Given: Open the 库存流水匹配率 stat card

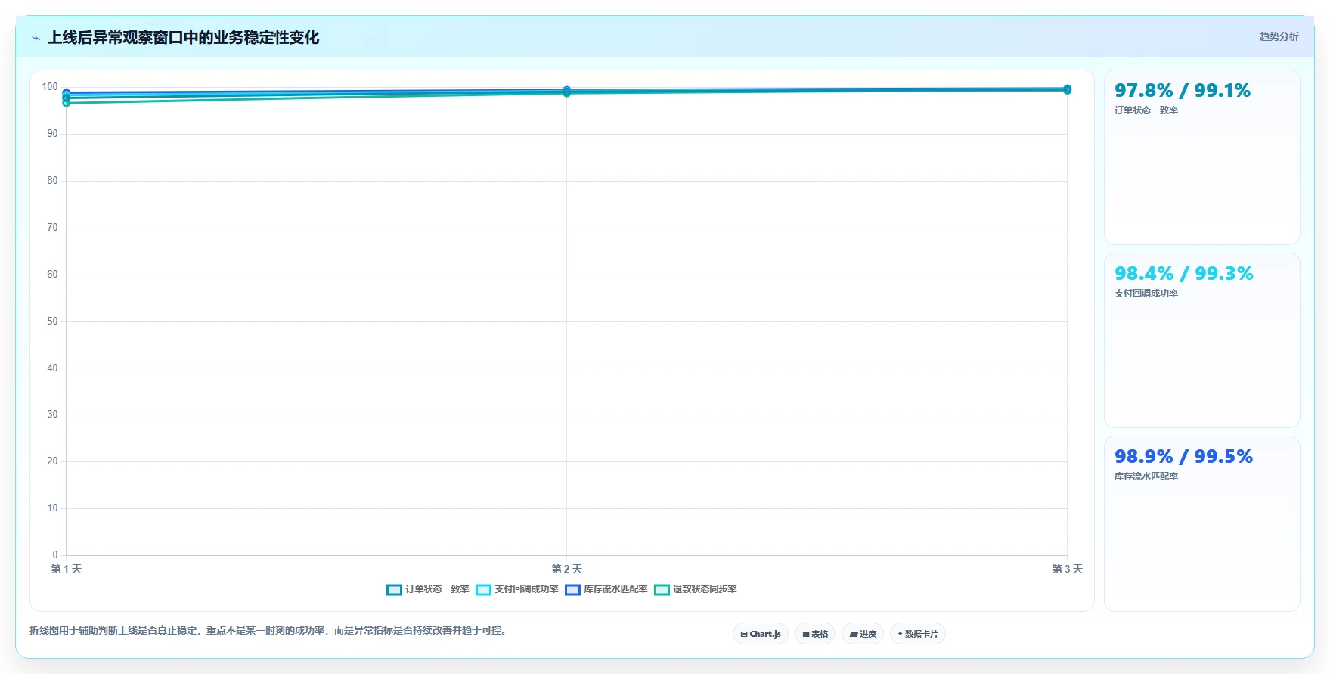Looking at the screenshot, I should (1202, 523).
